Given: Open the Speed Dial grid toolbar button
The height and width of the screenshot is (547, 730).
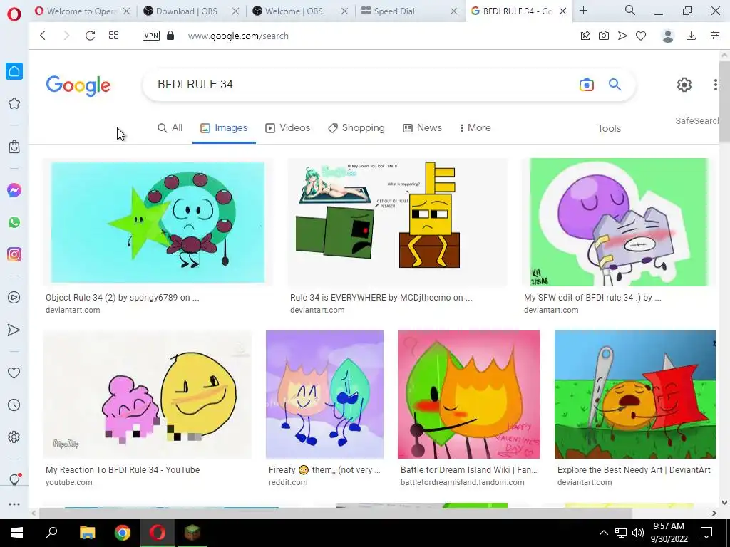Looking at the screenshot, I should pos(113,36).
